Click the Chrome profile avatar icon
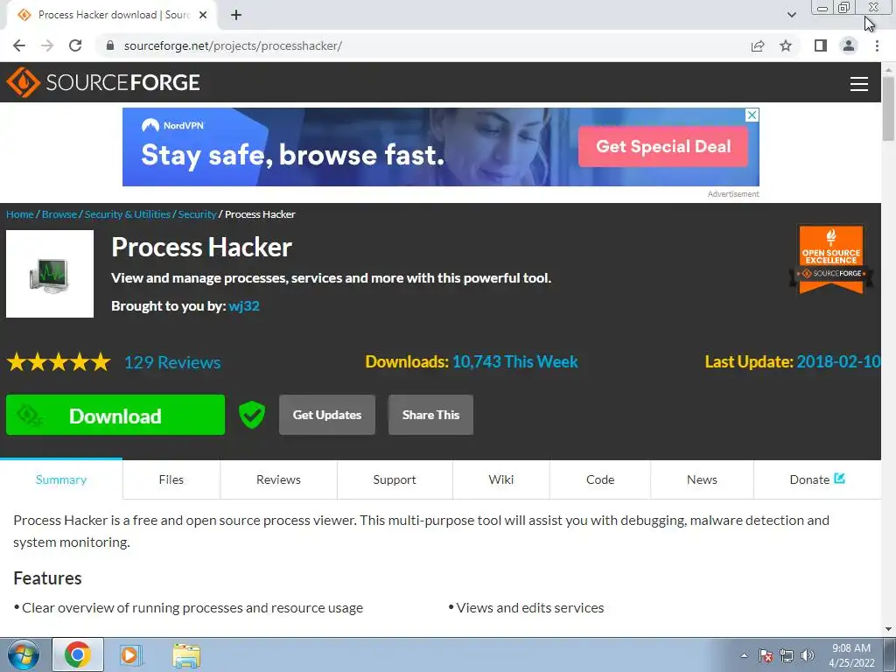 tap(849, 45)
